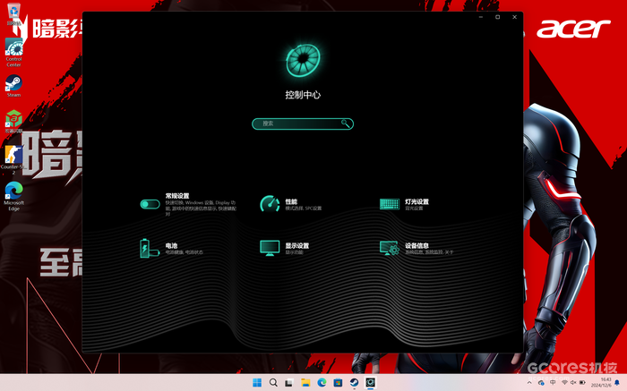Select the Steam desktop shortcut
The height and width of the screenshot is (391, 627).
13,86
